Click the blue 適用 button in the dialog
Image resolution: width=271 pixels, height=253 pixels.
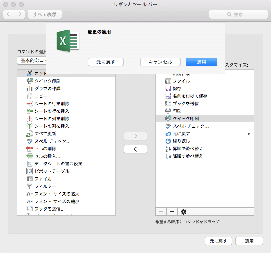coord(201,62)
